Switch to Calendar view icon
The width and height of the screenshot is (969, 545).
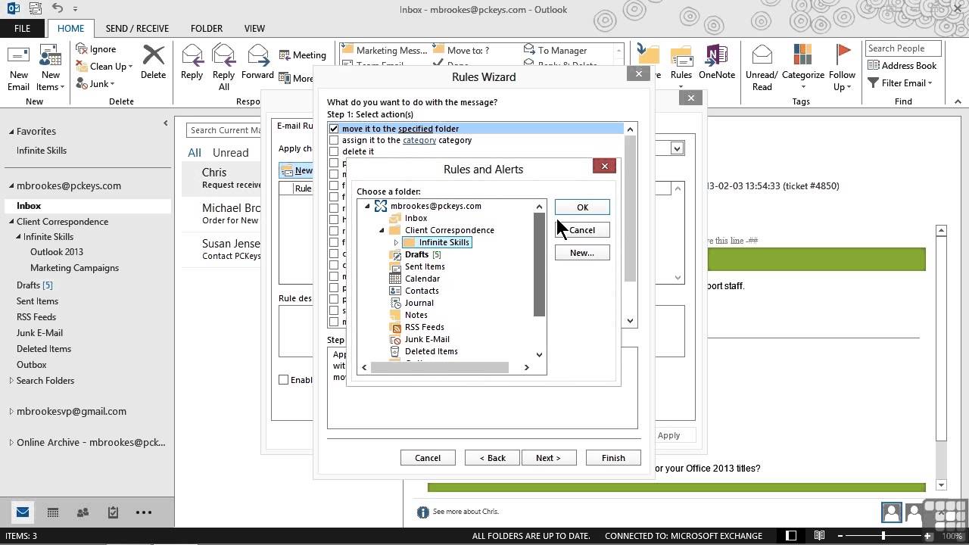pos(52,512)
